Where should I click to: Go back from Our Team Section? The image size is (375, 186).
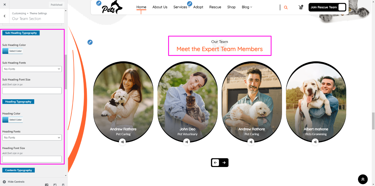coord(4,16)
